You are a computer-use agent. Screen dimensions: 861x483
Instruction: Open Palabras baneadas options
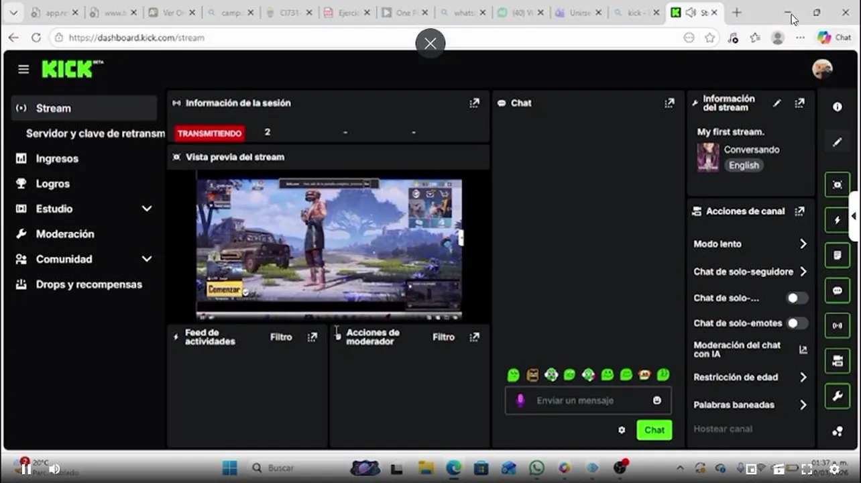(750, 405)
